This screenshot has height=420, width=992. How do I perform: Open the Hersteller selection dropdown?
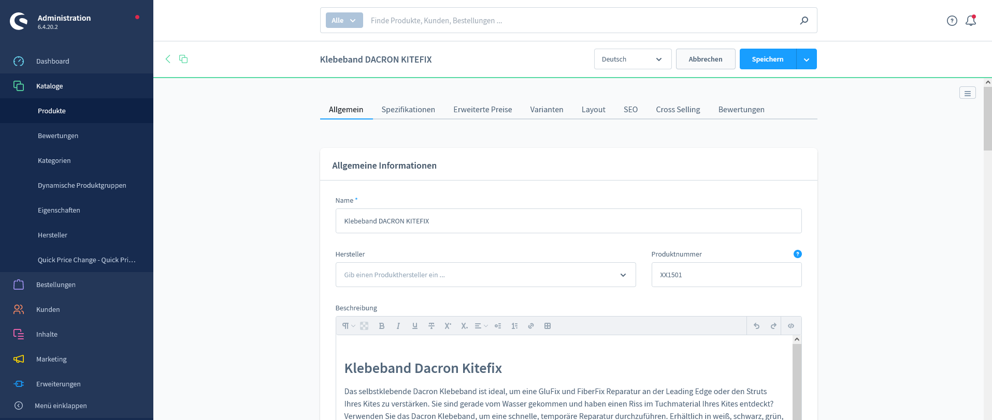pos(486,275)
